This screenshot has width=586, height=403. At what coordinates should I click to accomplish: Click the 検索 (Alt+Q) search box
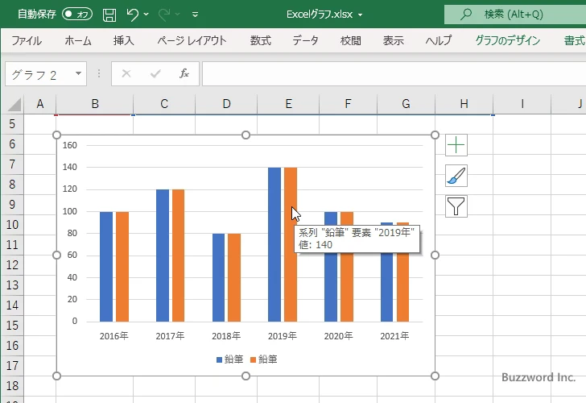coord(515,15)
